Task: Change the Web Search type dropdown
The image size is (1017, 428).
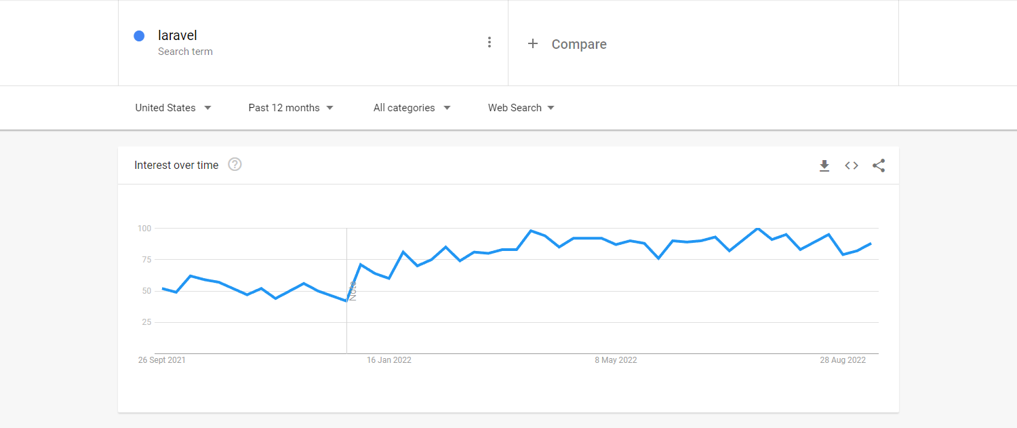Action: [x=521, y=108]
